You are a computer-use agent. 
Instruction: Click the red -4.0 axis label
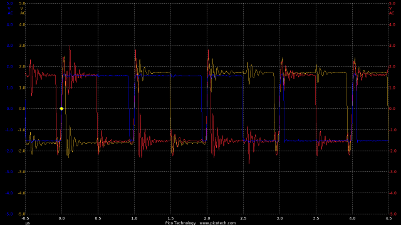pyautogui.click(x=392, y=193)
